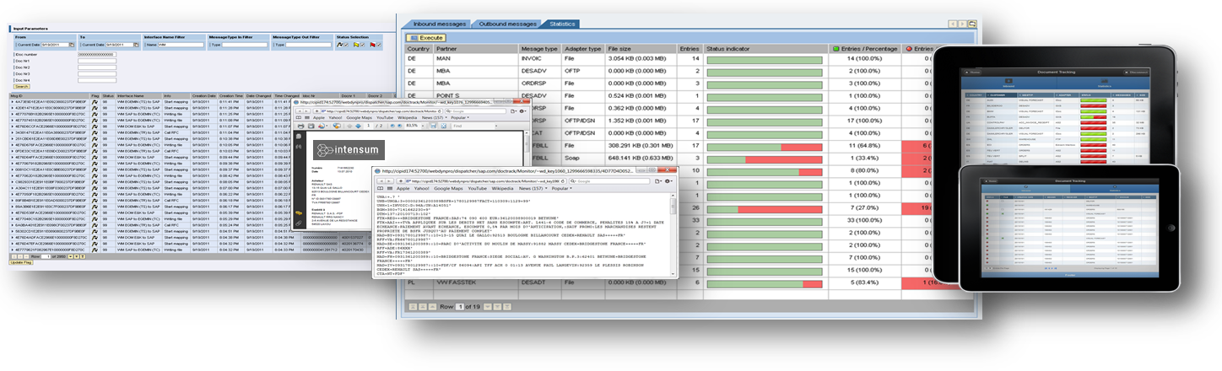Toggle the red flag status checkbox
Viewport: 1222px width, 371px height.
click(x=379, y=45)
